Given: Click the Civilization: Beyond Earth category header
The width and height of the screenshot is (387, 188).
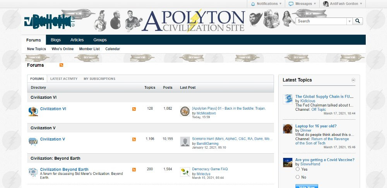Looking at the screenshot, I should [x=55, y=158].
